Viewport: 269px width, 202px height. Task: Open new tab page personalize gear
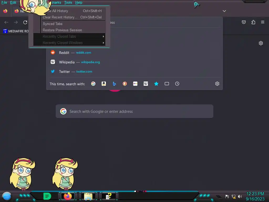261,43
